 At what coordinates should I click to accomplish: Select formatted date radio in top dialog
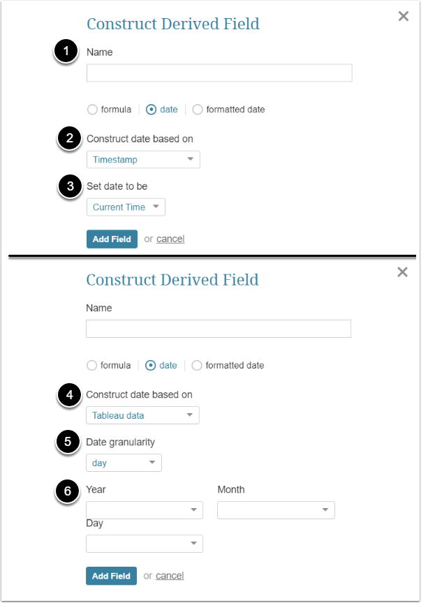[x=198, y=110]
